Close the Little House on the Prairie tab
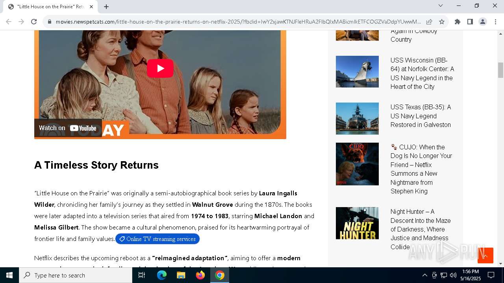504x283 pixels. [91, 7]
